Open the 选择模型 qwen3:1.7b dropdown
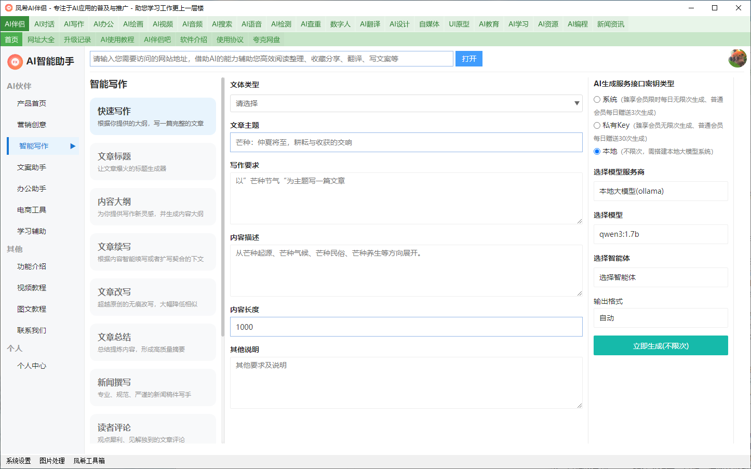Viewport: 751px width, 469px height. pos(660,234)
